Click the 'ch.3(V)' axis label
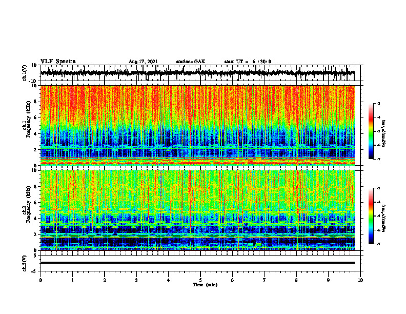This screenshot has width=406, height=314. click(24, 263)
